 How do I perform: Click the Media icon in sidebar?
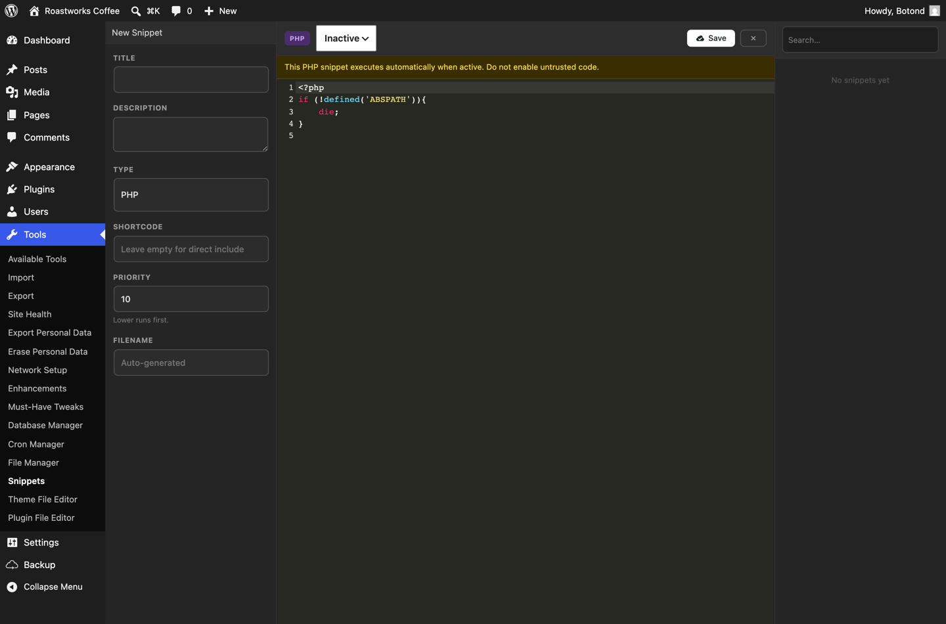[x=12, y=92]
